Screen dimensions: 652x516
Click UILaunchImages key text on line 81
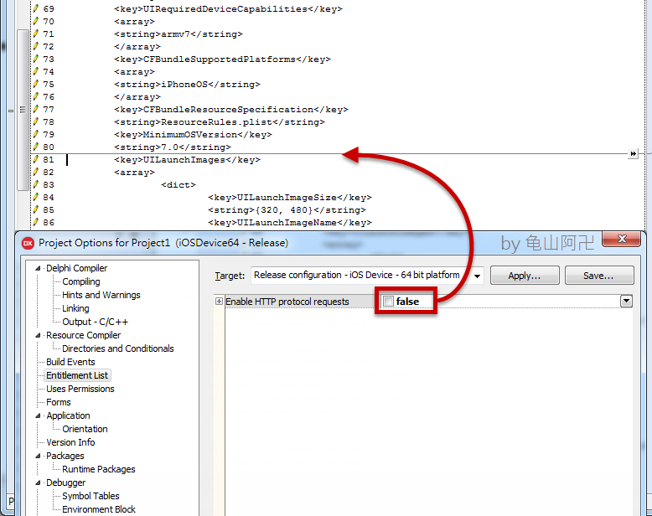(187, 160)
